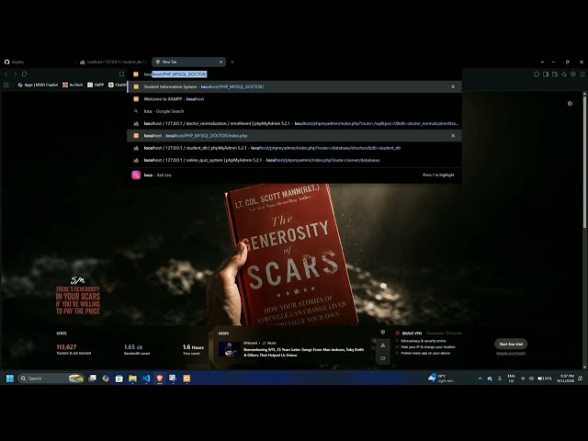Click the browser forward arrow
The width and height of the screenshot is (588, 441).
15,74
